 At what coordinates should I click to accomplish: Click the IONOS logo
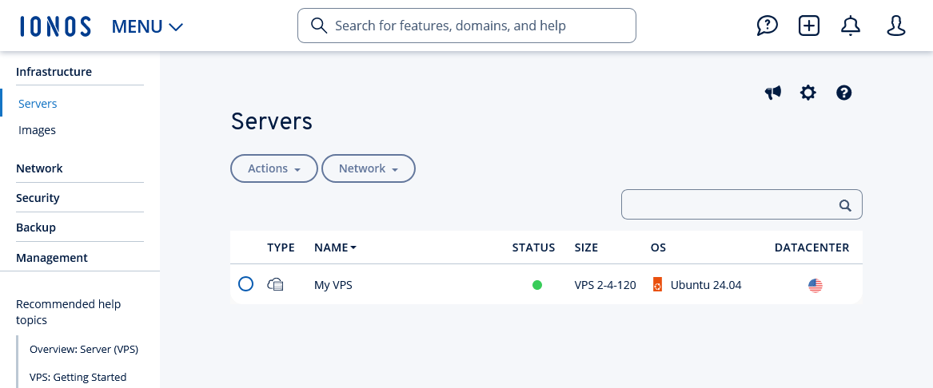[55, 26]
